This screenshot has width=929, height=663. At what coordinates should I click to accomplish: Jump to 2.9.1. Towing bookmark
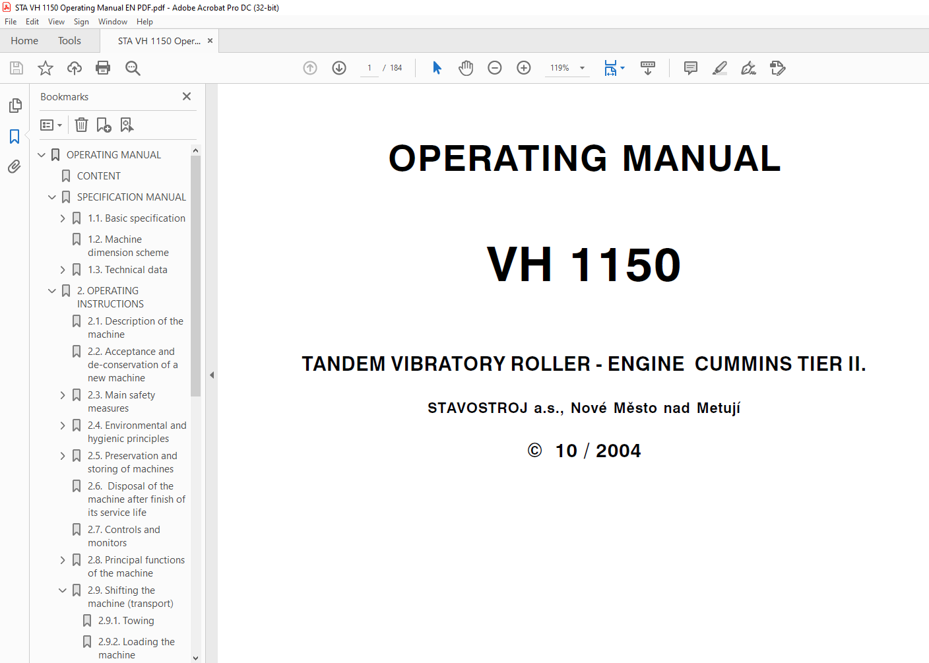(x=126, y=621)
